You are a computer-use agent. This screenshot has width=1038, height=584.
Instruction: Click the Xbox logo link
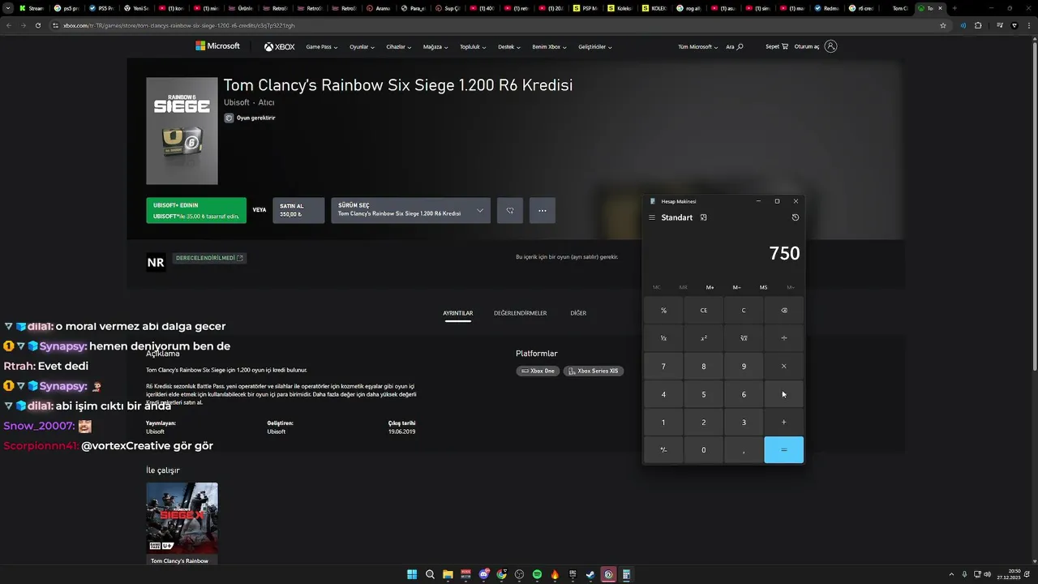(279, 47)
